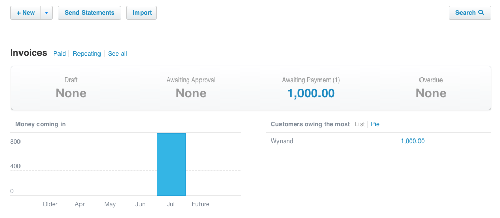This screenshot has width=500, height=218.
Task: Open Awaiting Payment 1,000.00 panel
Action: (x=311, y=88)
